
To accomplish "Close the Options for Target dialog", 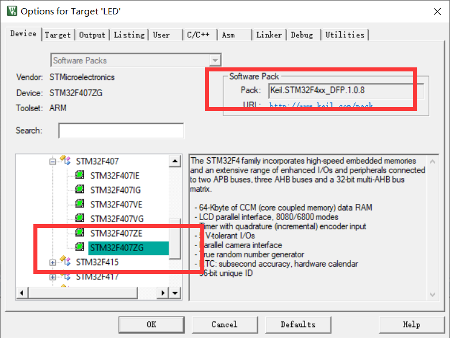I will click(x=437, y=12).
